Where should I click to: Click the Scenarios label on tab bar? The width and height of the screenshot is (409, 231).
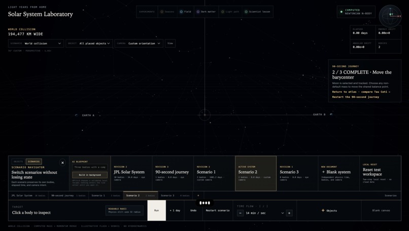point(391,196)
